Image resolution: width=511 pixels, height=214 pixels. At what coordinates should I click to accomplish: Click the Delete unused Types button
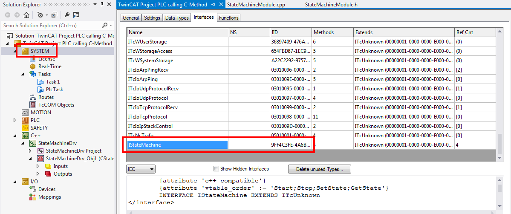319,169
